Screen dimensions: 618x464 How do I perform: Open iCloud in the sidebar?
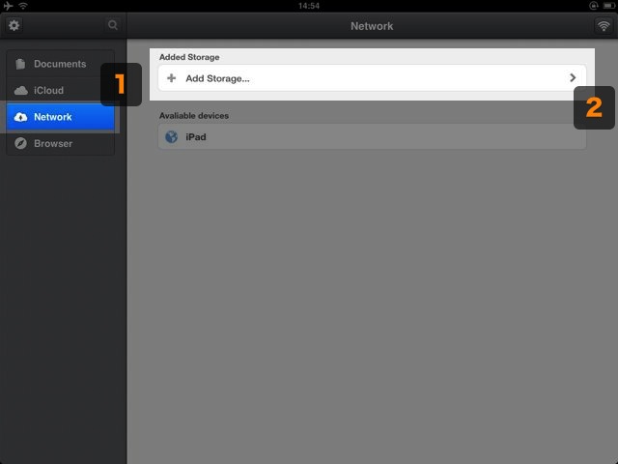[x=60, y=90]
